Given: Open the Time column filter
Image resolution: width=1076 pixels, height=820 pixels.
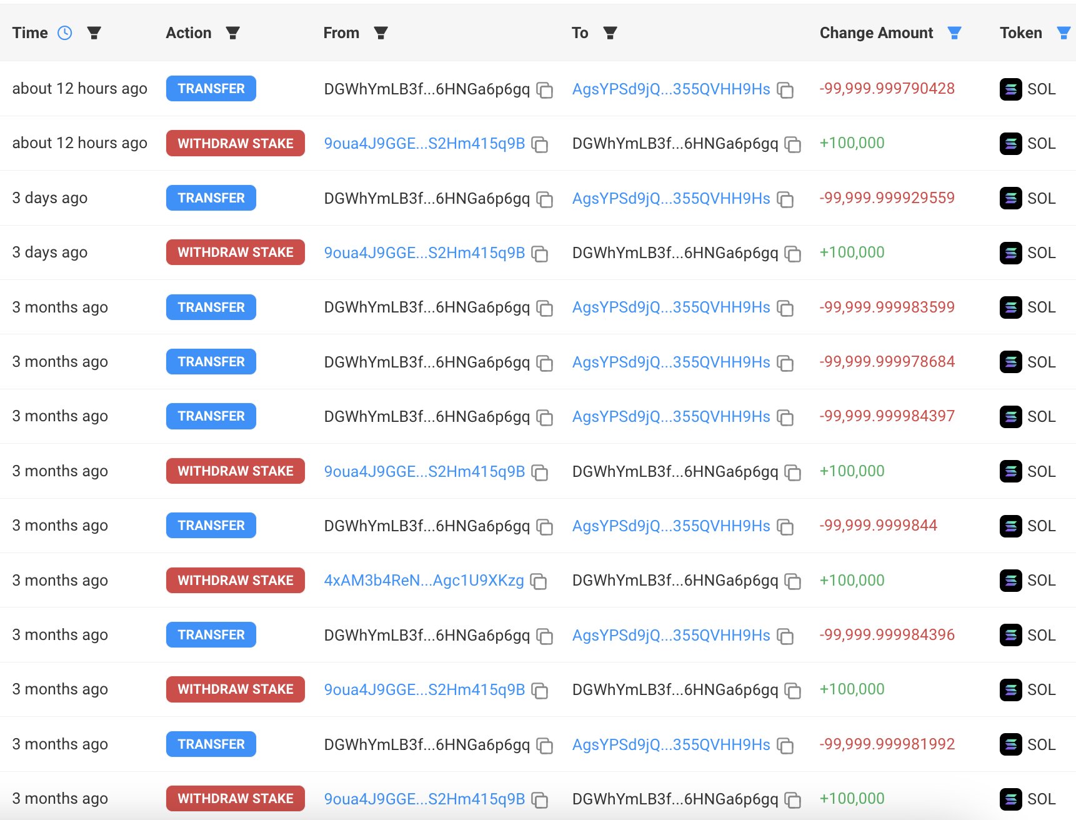Looking at the screenshot, I should (x=94, y=33).
